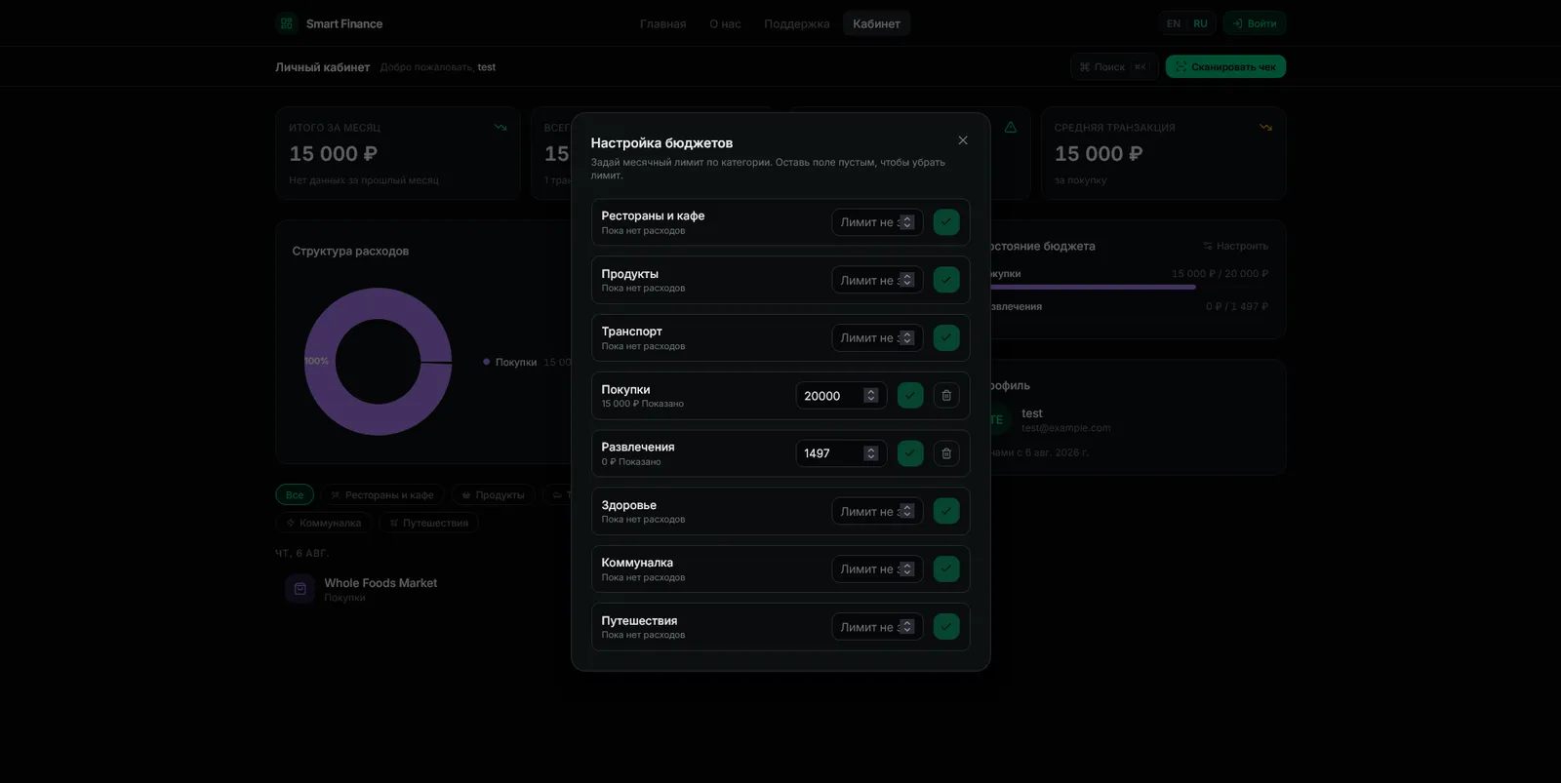The height and width of the screenshot is (783, 1561).
Task: Focus the Покупки limit input with 20000
Action: pos(841,396)
